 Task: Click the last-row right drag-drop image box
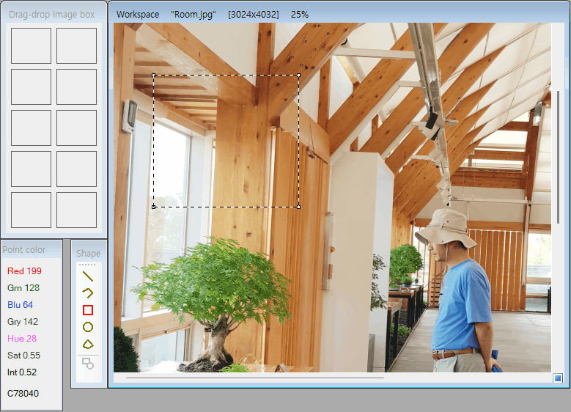pyautogui.click(x=76, y=210)
